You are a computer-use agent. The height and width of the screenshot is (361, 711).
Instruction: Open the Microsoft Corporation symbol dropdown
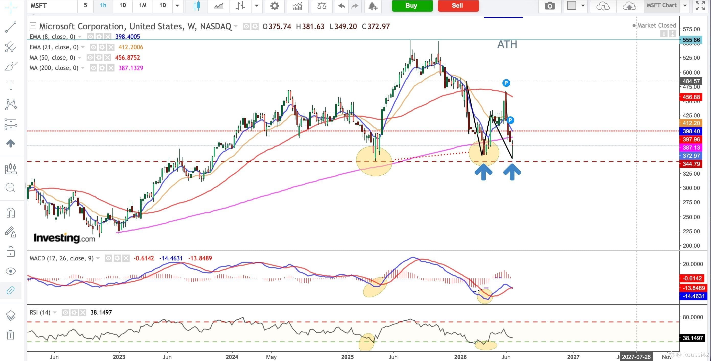(235, 27)
